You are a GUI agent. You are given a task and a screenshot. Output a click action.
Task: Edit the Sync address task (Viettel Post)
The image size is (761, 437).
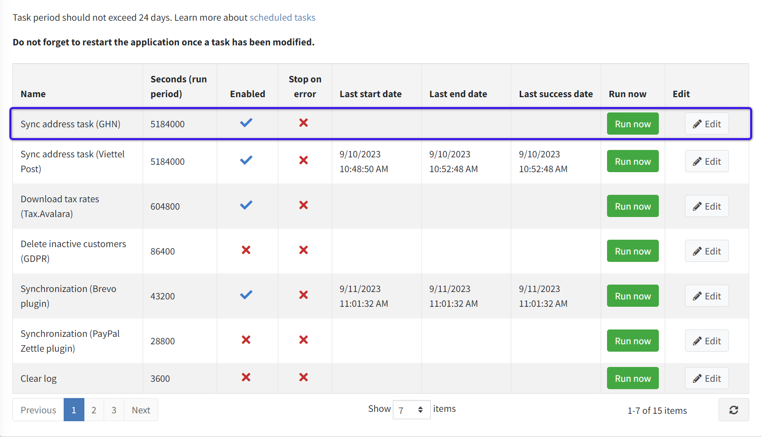click(707, 161)
